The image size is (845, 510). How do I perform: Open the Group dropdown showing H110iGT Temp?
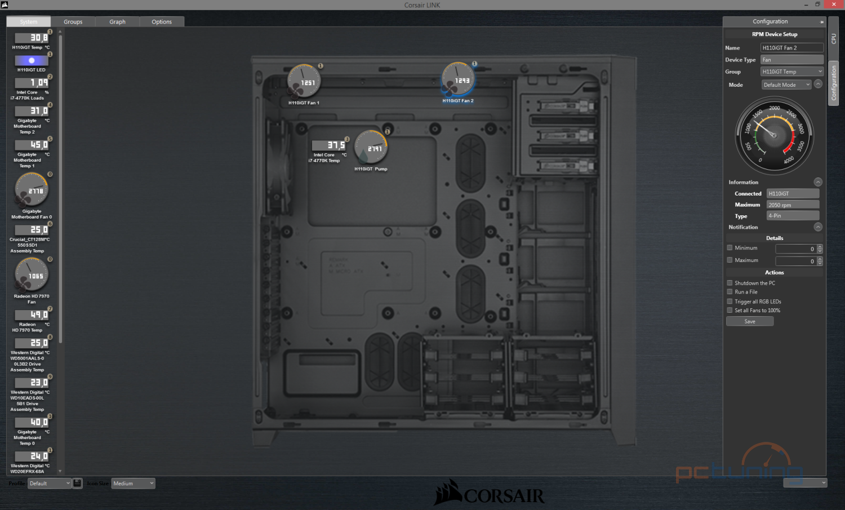tap(792, 72)
